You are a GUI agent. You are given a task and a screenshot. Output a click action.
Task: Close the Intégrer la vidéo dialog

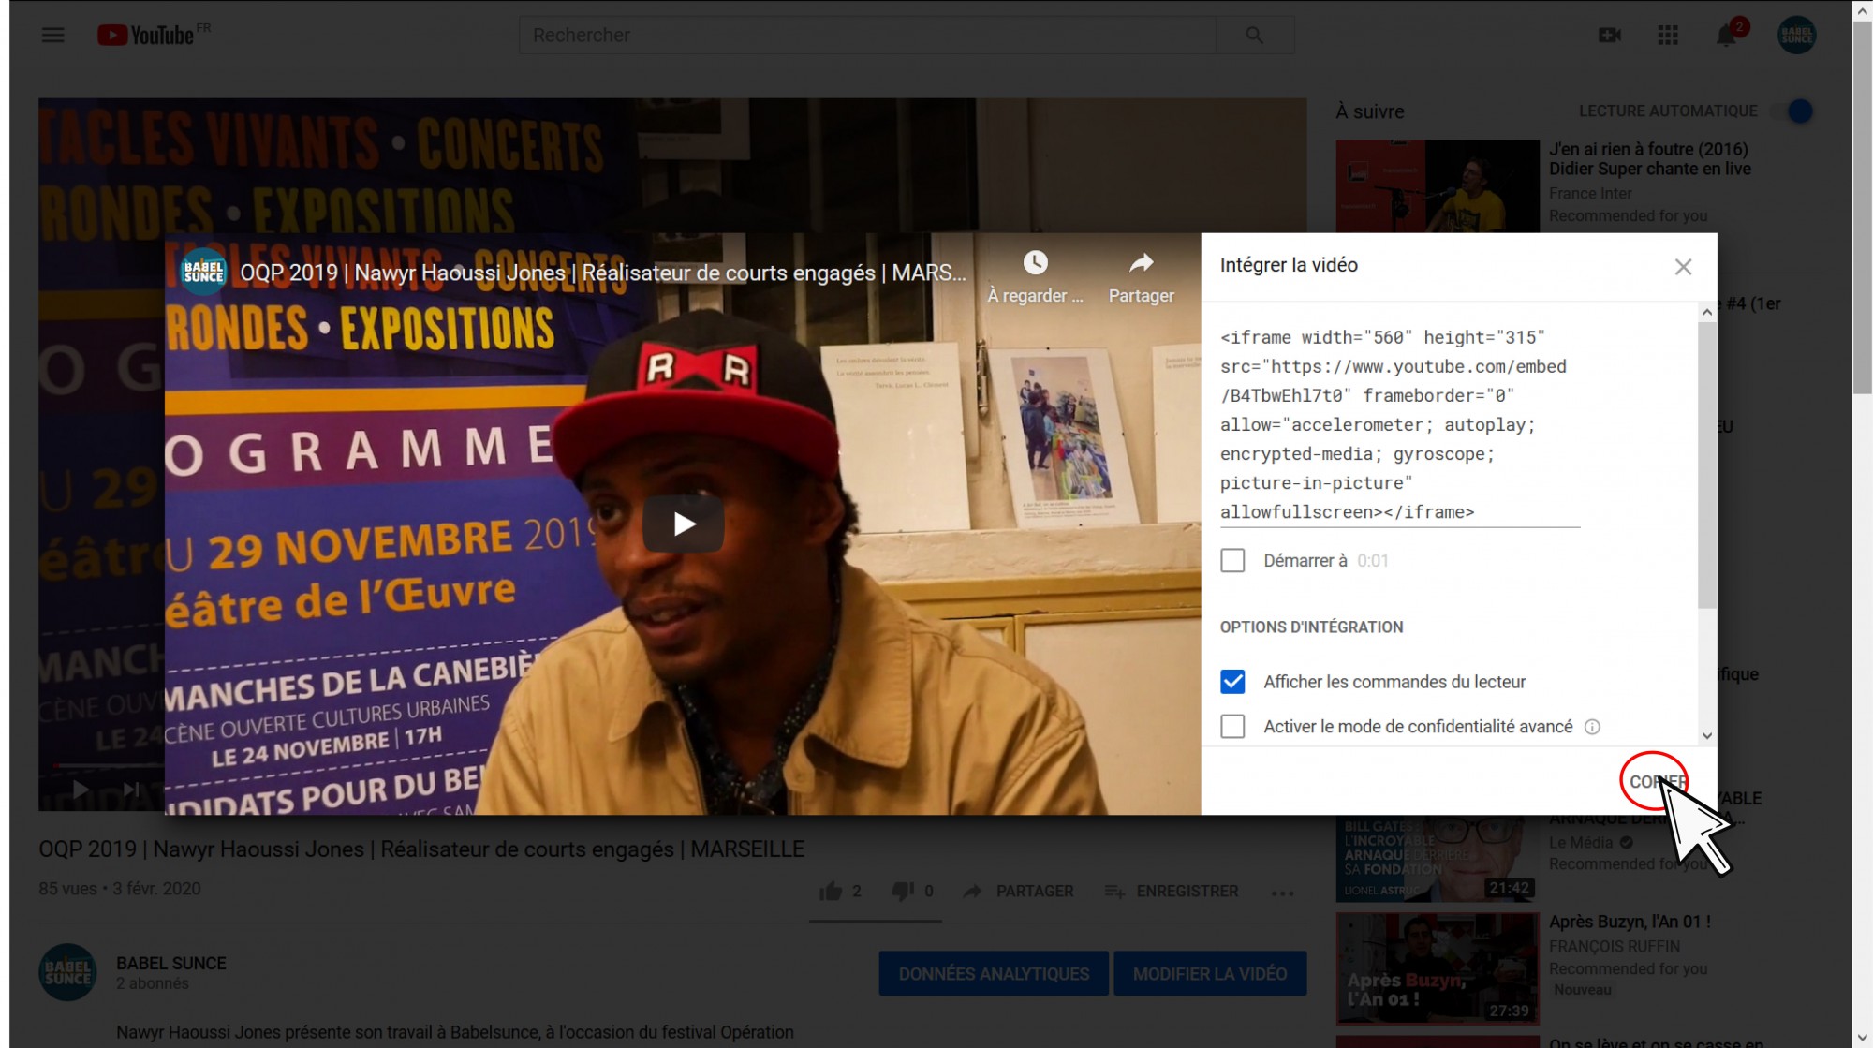[1683, 267]
